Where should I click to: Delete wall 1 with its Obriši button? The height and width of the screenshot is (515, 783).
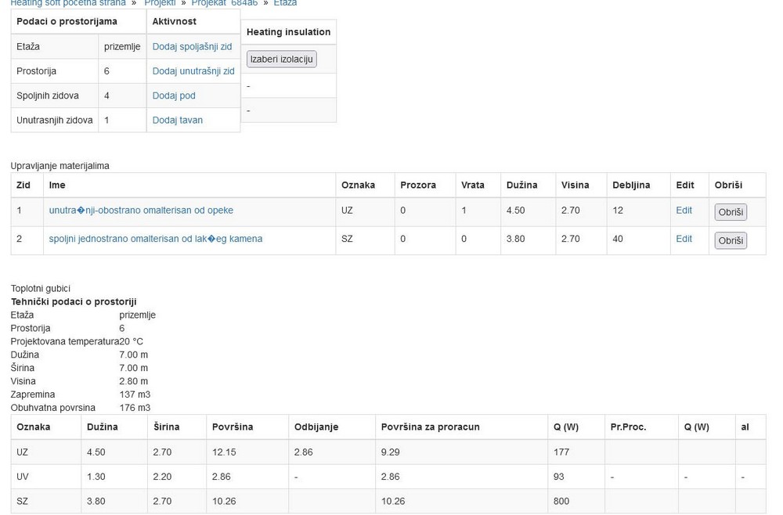pyautogui.click(x=731, y=212)
